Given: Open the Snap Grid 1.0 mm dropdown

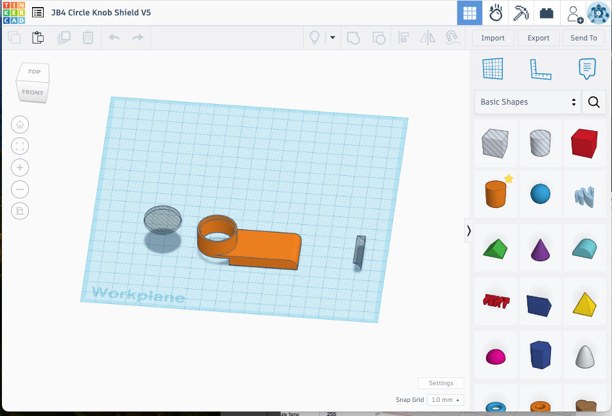Looking at the screenshot, I should [445, 400].
